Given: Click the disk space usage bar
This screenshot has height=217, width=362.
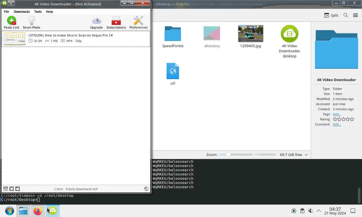Looking at the screenshot, I should [x=265, y=155].
